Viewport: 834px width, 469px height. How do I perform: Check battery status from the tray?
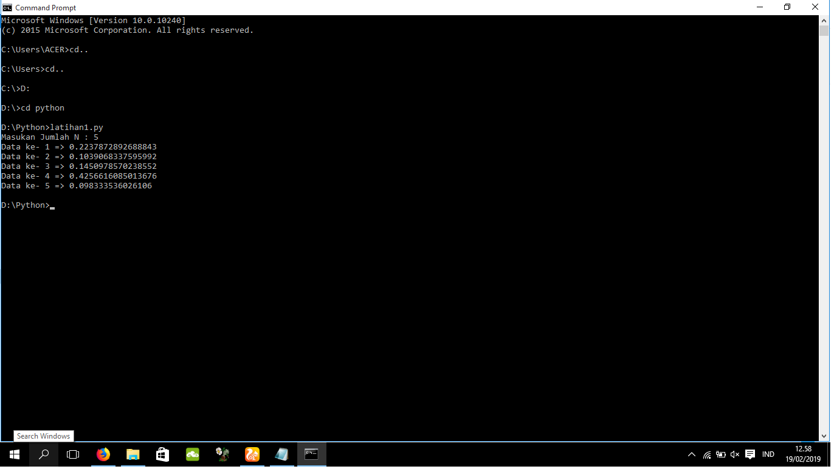(721, 454)
